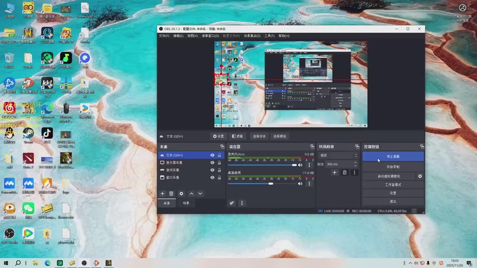Select the 显示器采集 source row
The height and width of the screenshot is (268, 477).
point(191,163)
